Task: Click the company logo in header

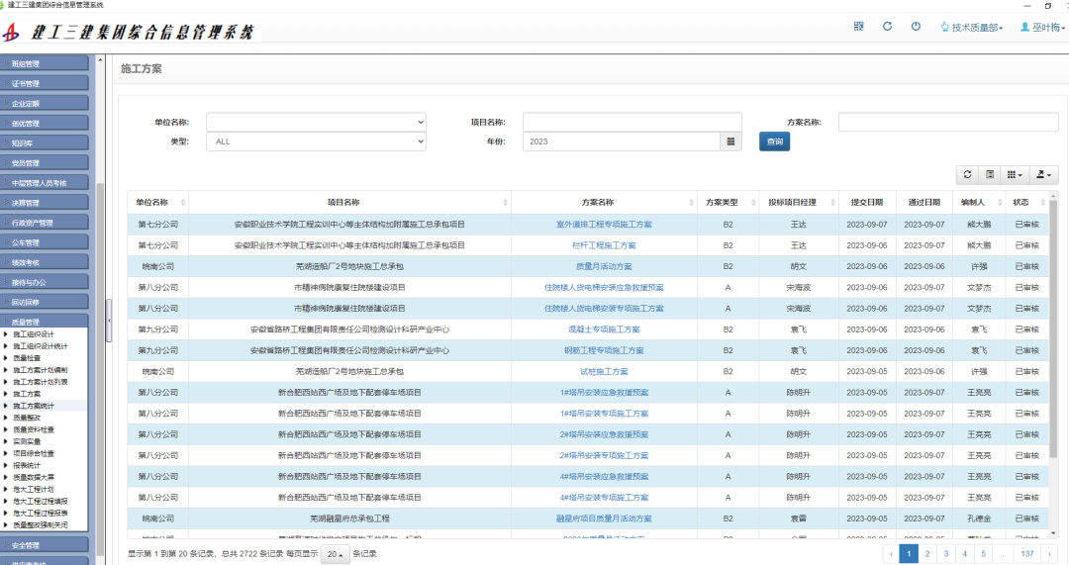Action: pos(12,33)
